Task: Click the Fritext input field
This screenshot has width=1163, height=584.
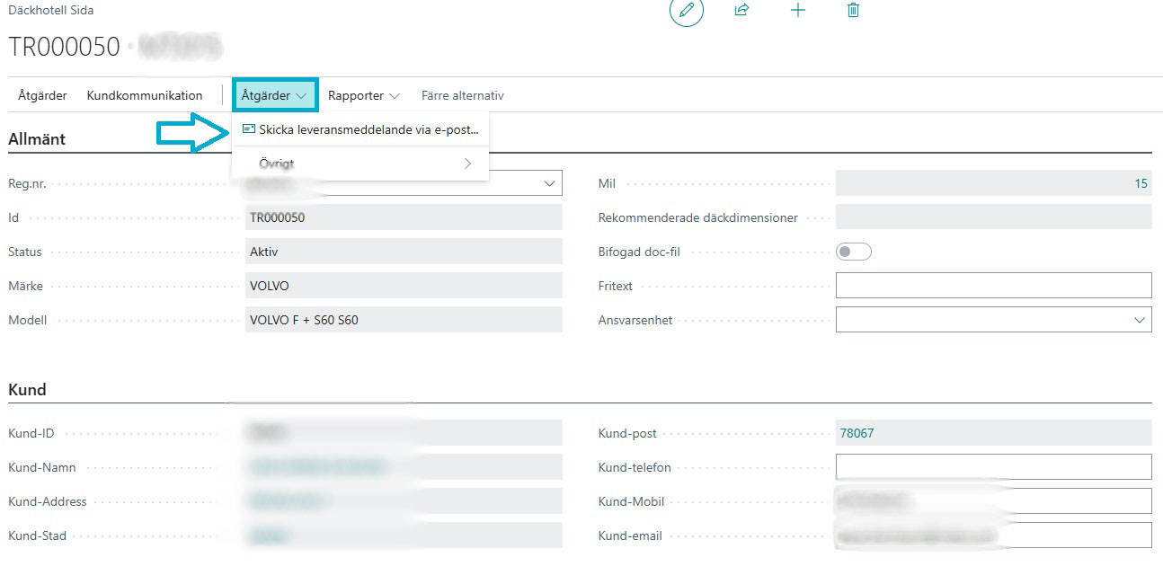Action: point(993,286)
